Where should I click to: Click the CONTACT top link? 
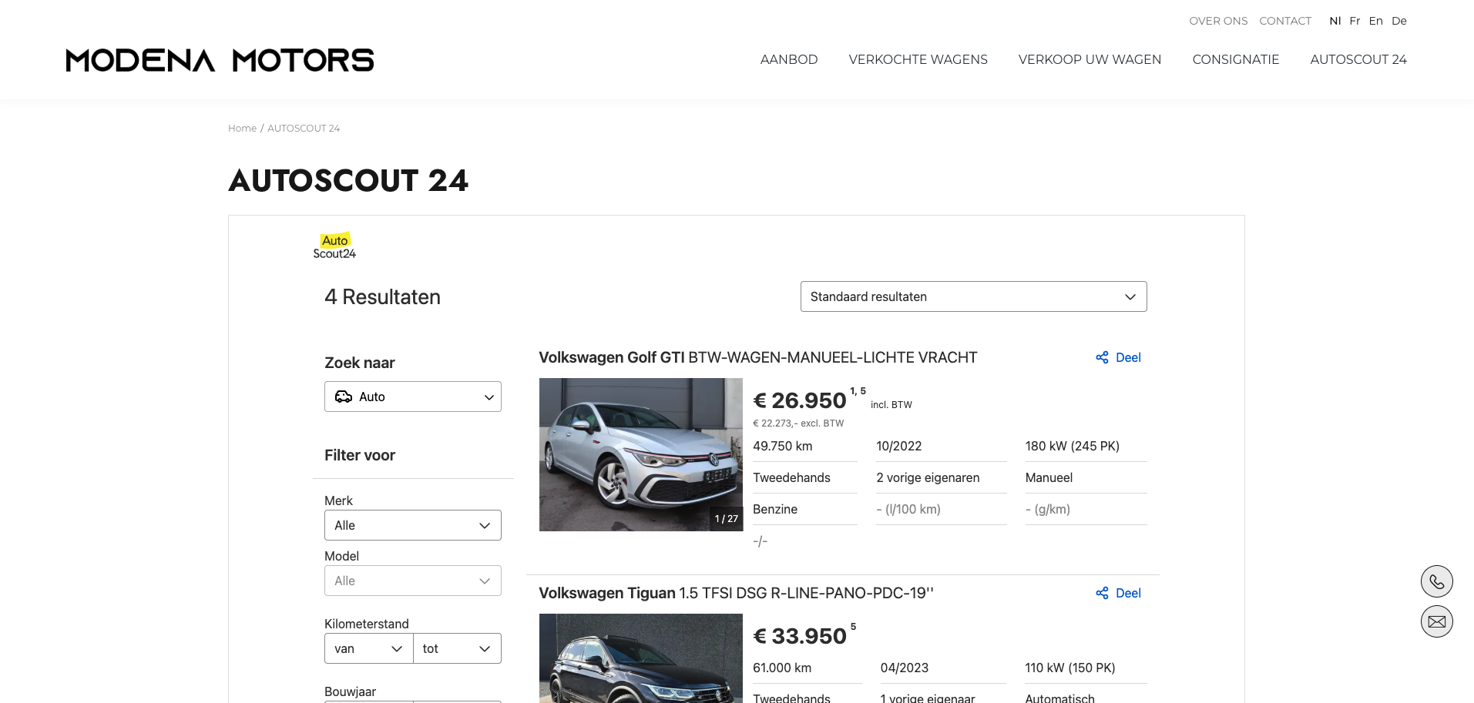point(1285,21)
